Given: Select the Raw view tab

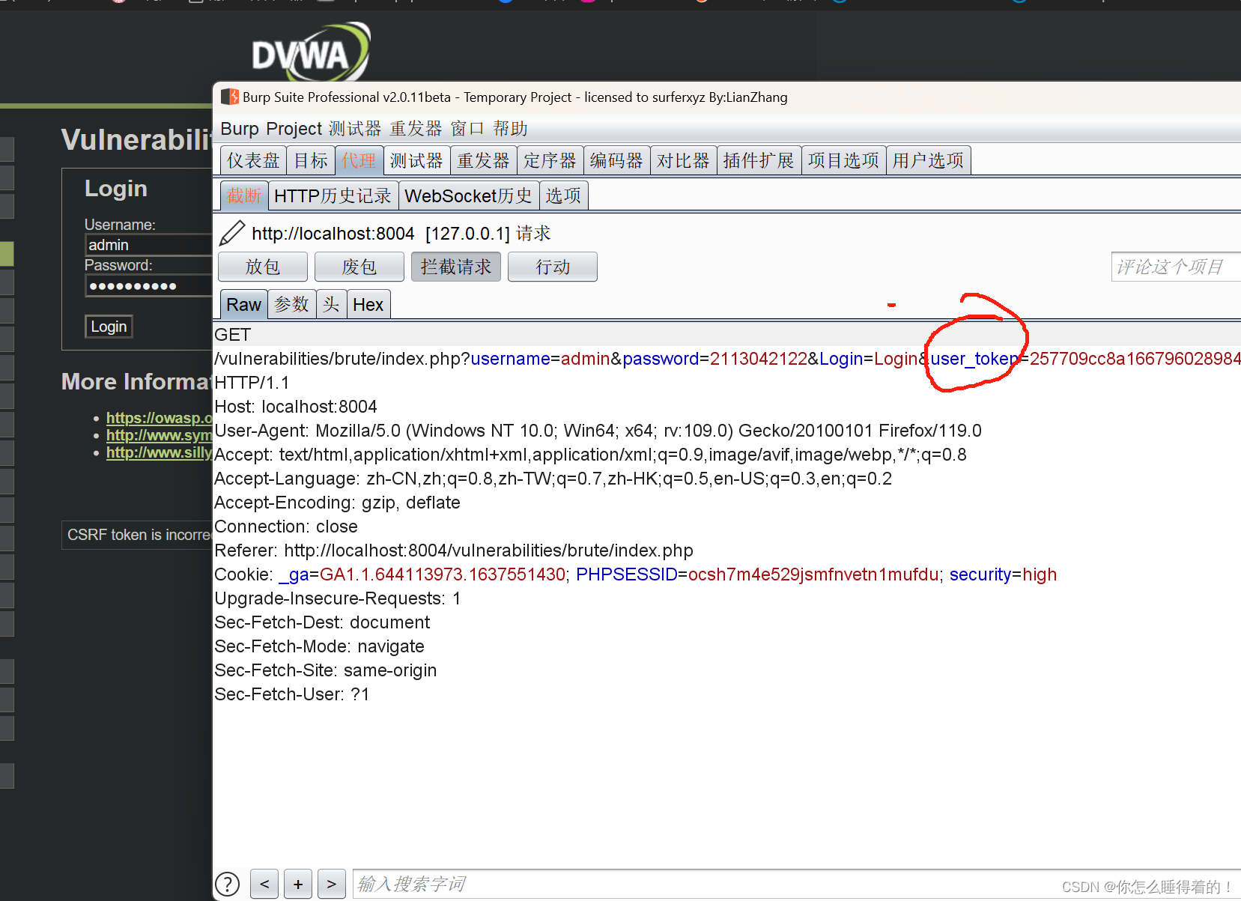Looking at the screenshot, I should [x=243, y=304].
